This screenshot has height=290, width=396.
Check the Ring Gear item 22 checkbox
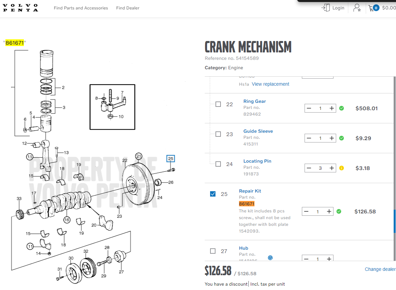218,104
